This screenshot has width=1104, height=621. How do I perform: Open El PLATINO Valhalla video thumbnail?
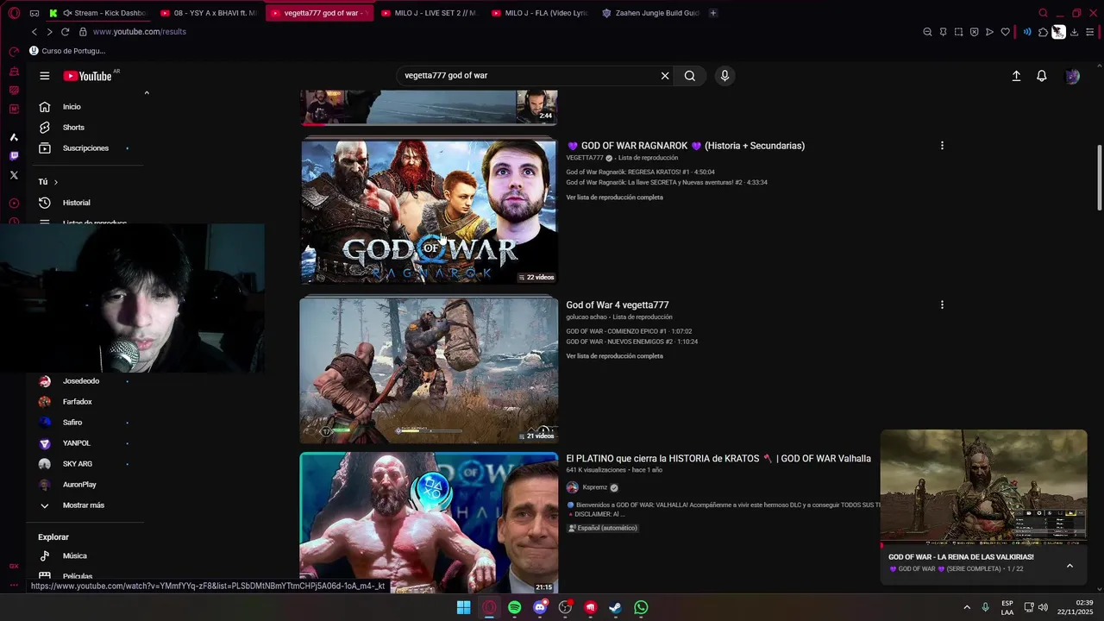429,523
